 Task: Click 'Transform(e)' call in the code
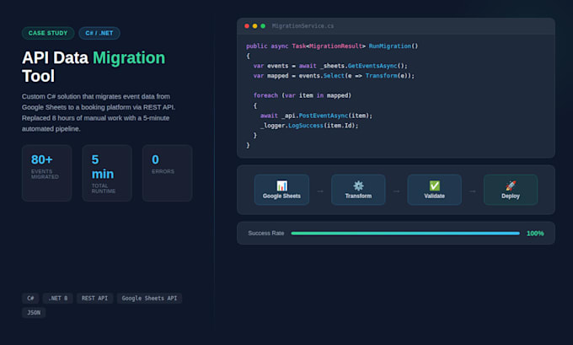(388, 76)
